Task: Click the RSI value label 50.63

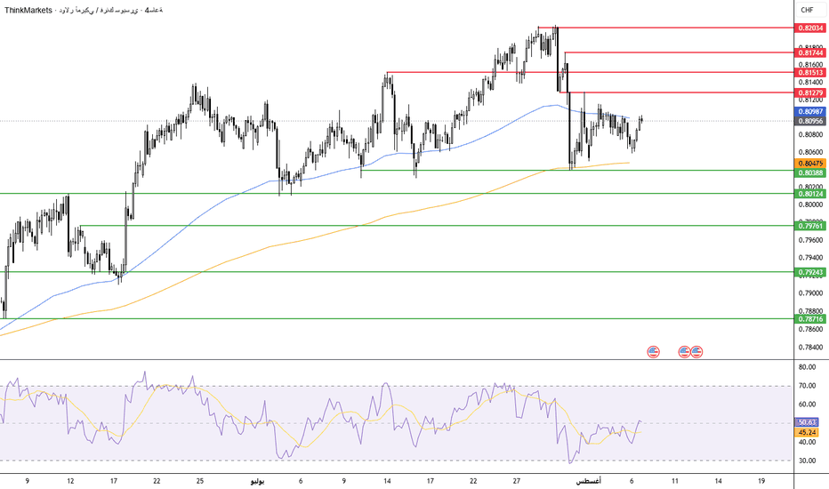Action: (808, 422)
